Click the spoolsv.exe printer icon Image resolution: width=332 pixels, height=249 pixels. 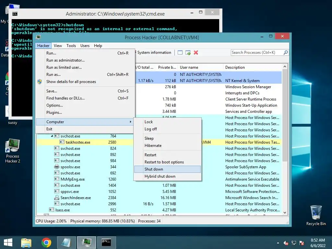point(57,167)
